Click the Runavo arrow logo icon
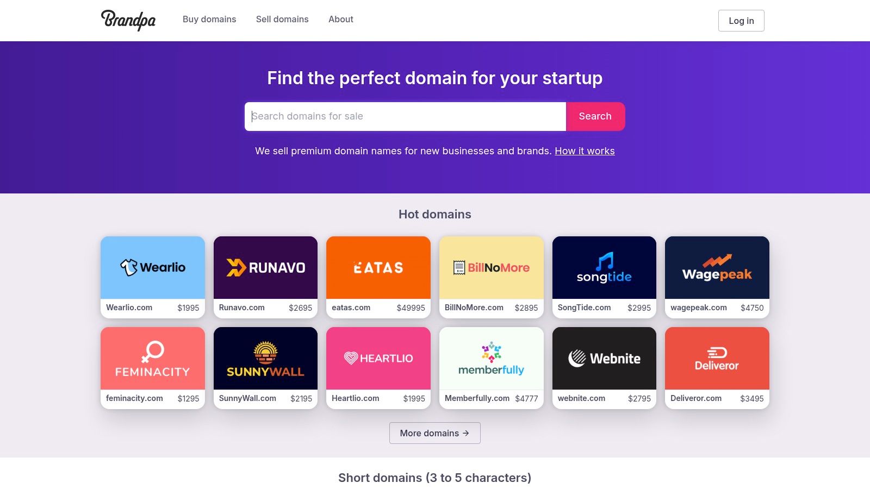This screenshot has height=489, width=870. [x=235, y=267]
